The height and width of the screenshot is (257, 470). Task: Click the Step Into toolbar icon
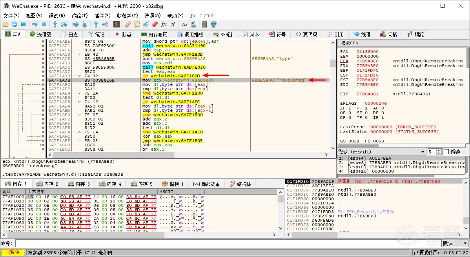coord(55,24)
